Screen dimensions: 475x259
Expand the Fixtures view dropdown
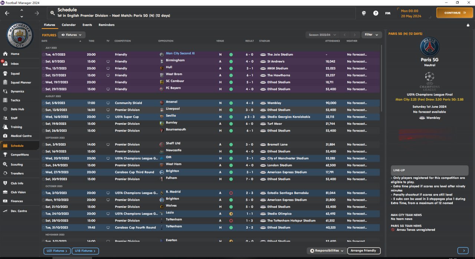tap(72, 35)
